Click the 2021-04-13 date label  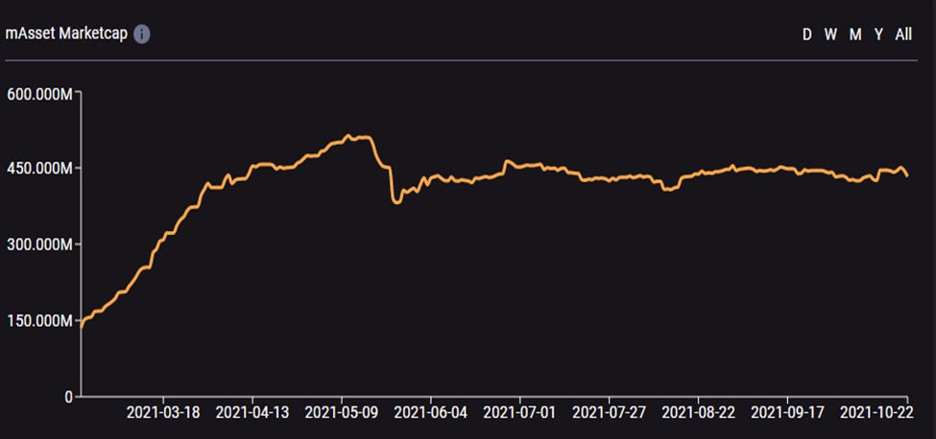pos(252,412)
